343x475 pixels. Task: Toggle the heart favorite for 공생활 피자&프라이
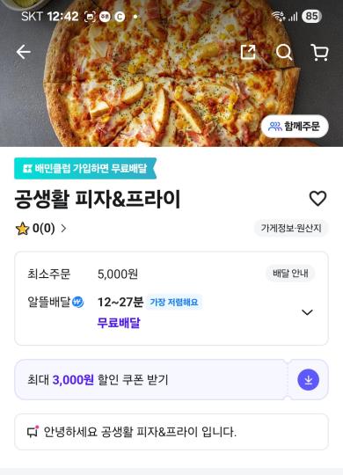(317, 199)
